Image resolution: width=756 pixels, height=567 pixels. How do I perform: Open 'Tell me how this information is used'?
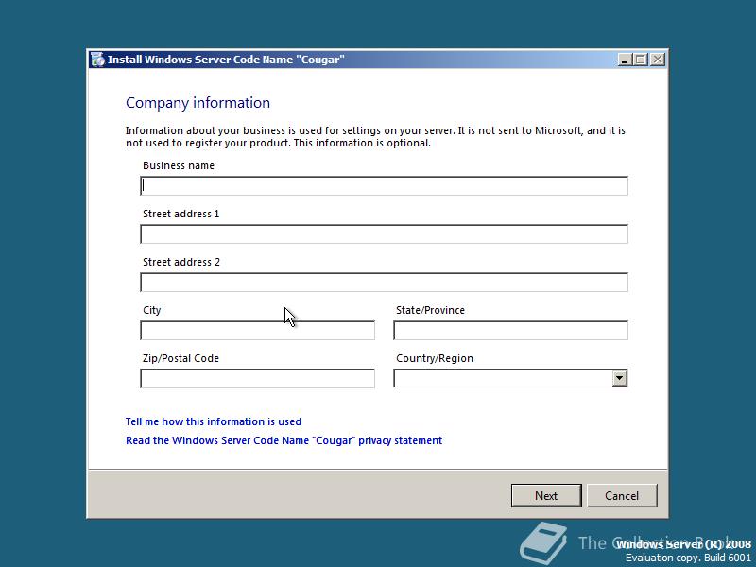click(x=214, y=421)
